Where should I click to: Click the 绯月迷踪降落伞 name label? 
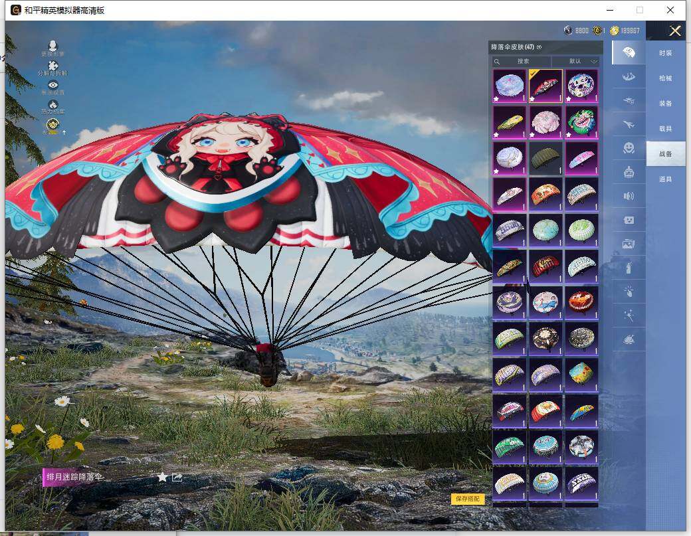pyautogui.click(x=74, y=477)
